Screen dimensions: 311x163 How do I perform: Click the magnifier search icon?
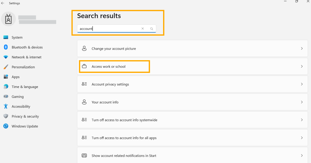coord(152,29)
